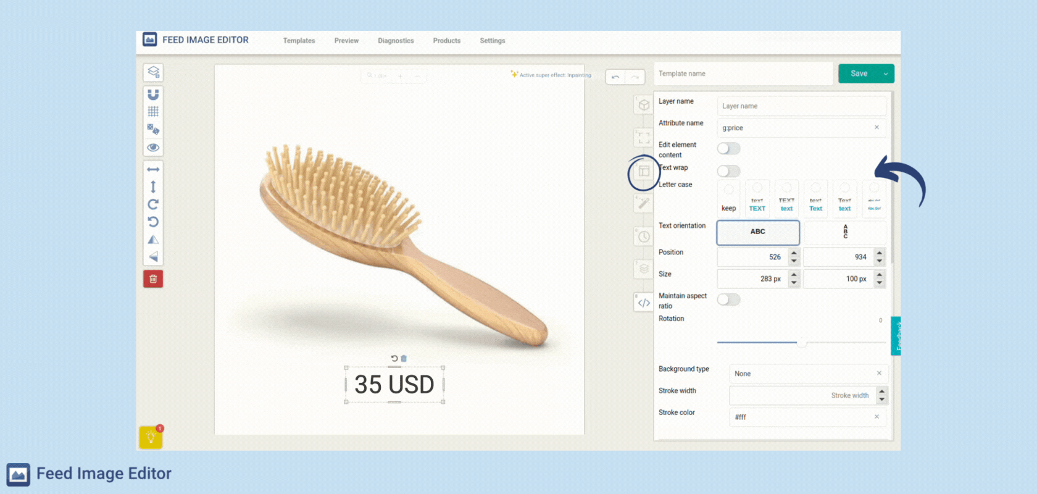
Task: Toggle the grid overlay icon
Action: 153,112
